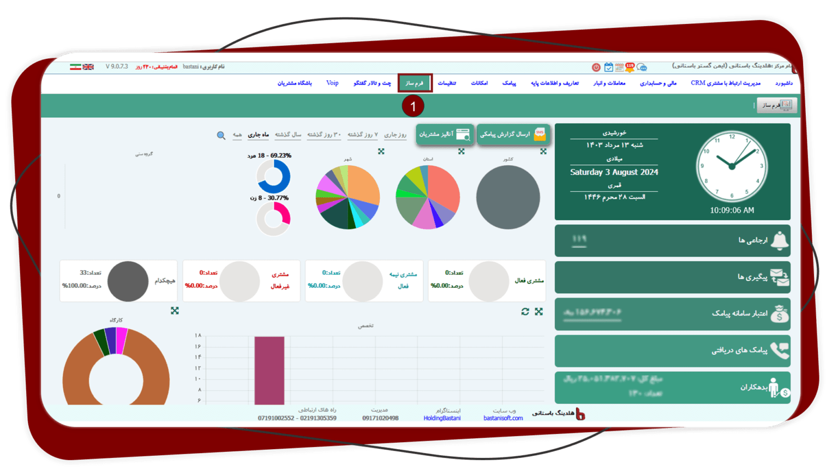
Task: Select the سال گذشته filter tab
Action: pyautogui.click(x=288, y=135)
